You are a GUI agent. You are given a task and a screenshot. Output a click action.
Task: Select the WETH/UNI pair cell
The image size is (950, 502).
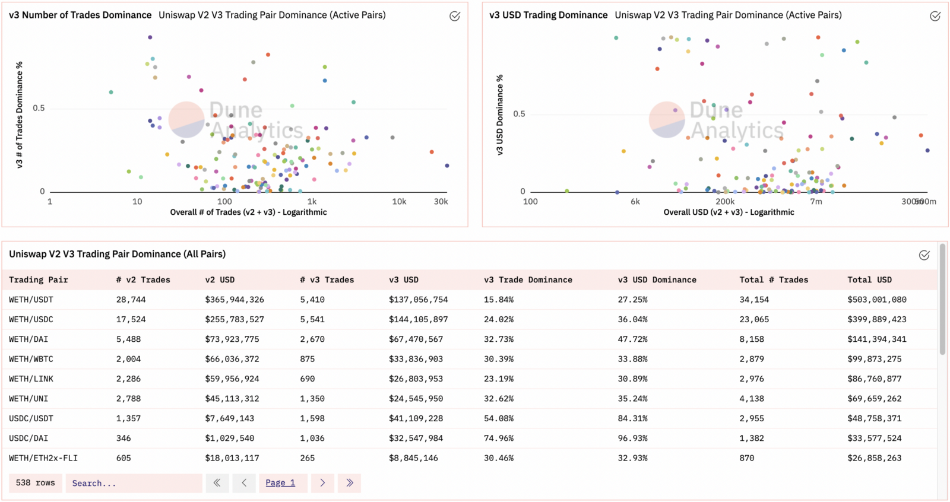[28, 399]
